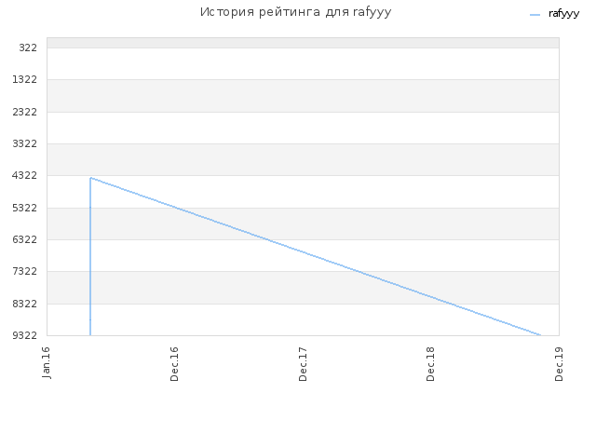Click the Dec.16 x-axis label
This screenshot has width=596, height=447.
click(x=174, y=364)
